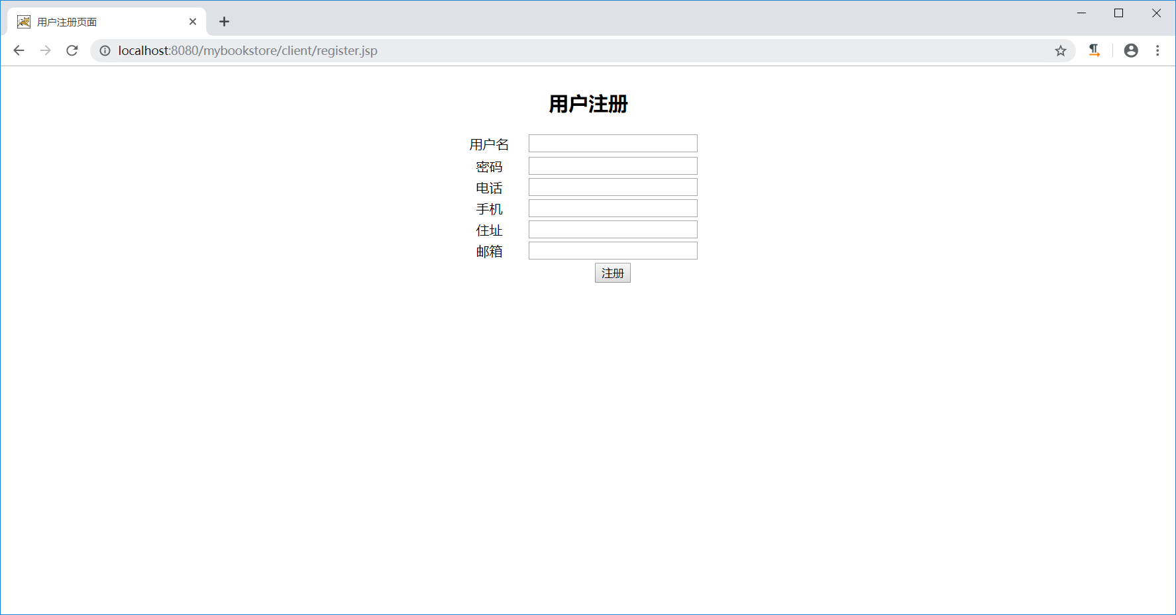Screen dimensions: 1176x615
Task: Click the 用户名 label text
Action: [x=489, y=144]
